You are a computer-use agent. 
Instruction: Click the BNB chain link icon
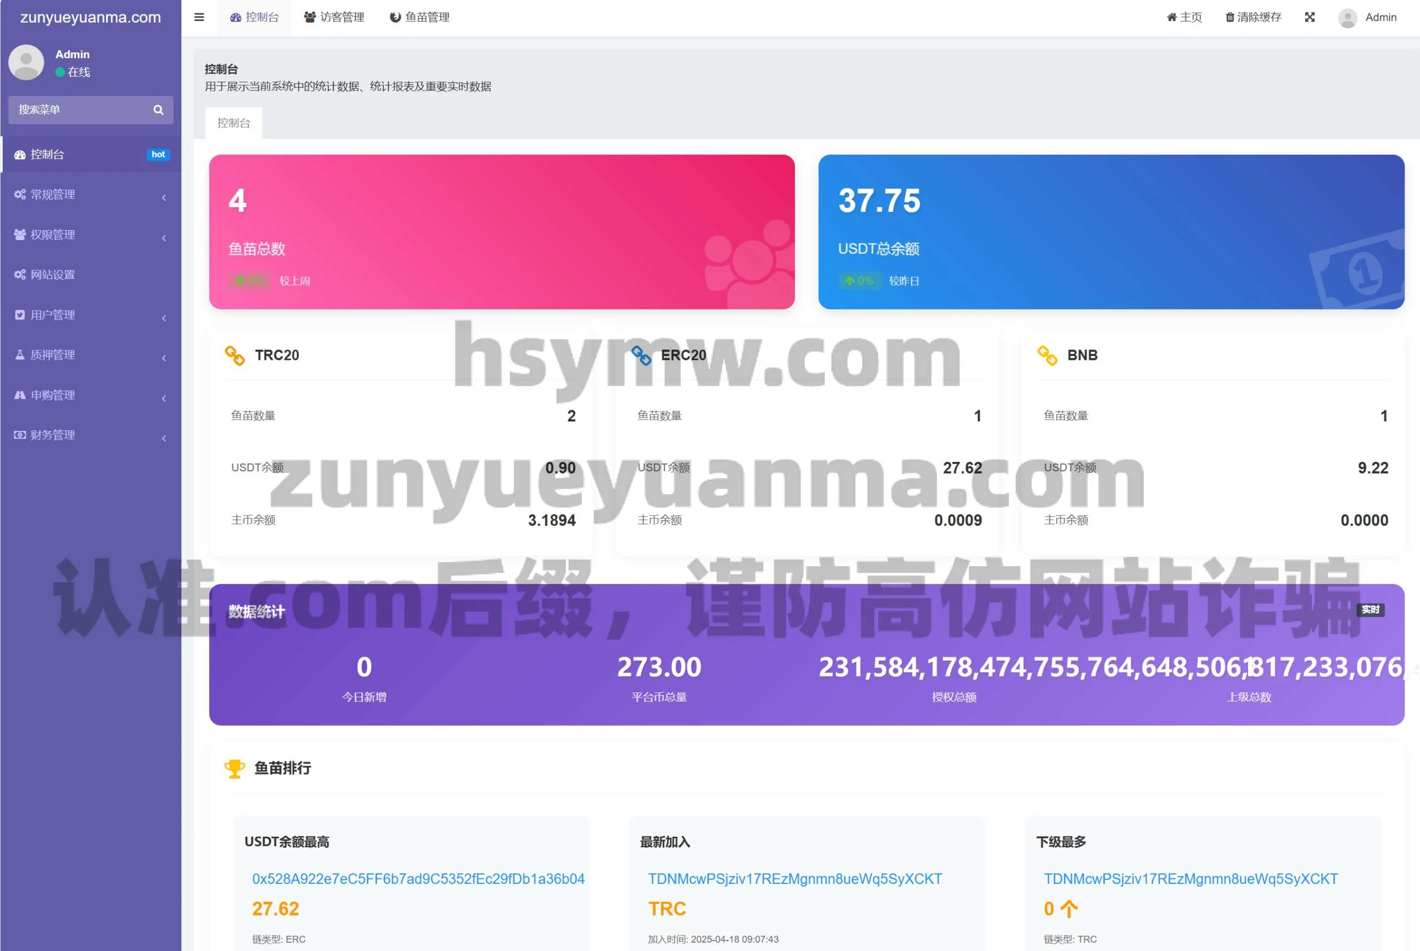pyautogui.click(x=1047, y=355)
